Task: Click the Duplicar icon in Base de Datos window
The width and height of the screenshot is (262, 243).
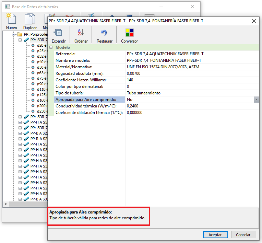Action: click(x=30, y=19)
